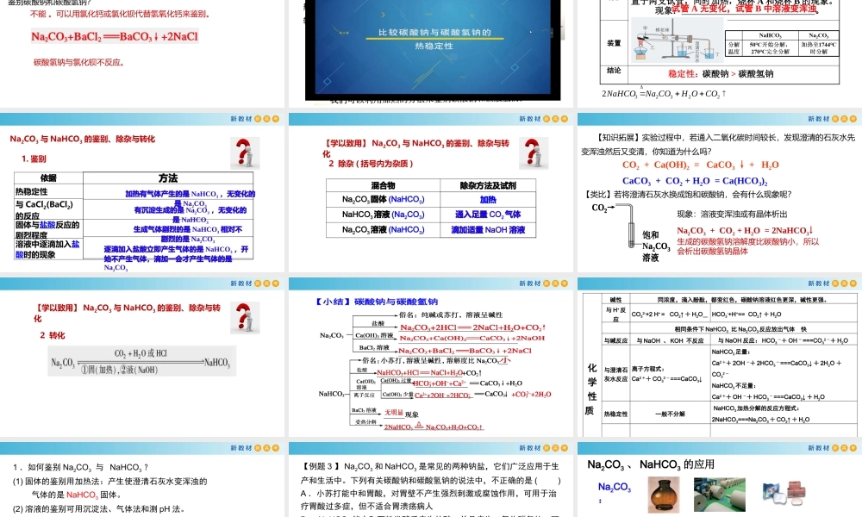Click the 固体与盐酸反应的剧烈程度 cell
Viewport: 862px width, 517px height.
[x=48, y=229]
